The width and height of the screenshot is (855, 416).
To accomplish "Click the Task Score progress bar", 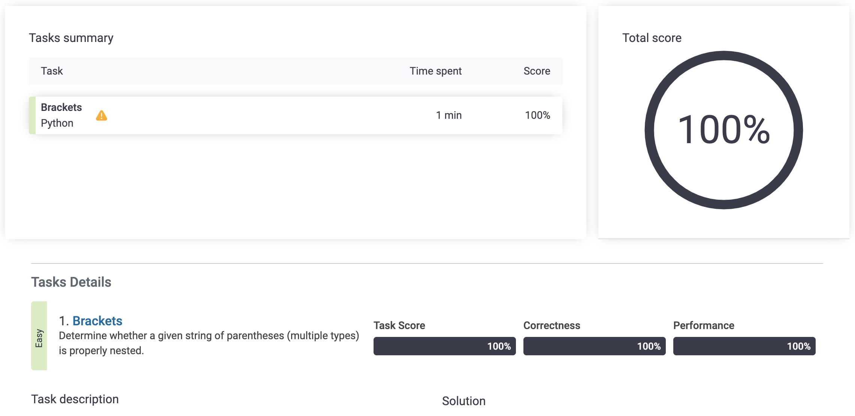I will tap(444, 346).
